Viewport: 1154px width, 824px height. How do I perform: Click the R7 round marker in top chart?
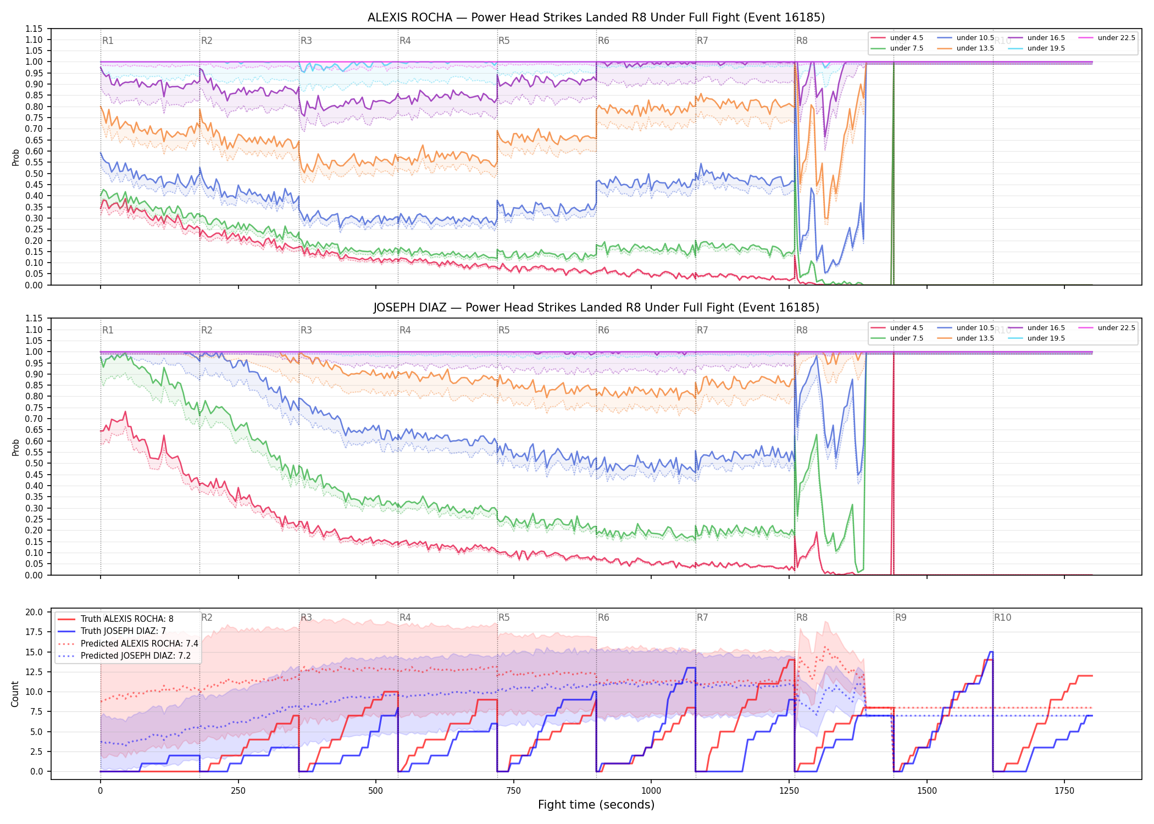click(x=702, y=41)
